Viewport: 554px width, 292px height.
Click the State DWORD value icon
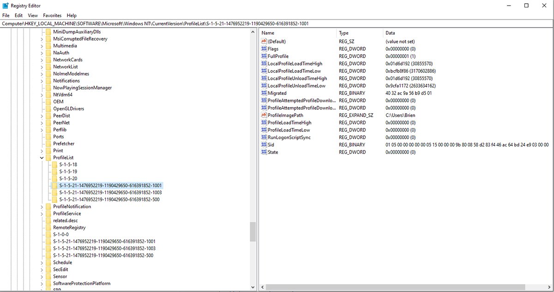(264, 152)
